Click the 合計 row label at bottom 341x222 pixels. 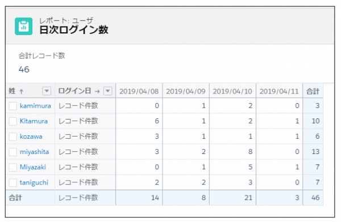pos(15,198)
